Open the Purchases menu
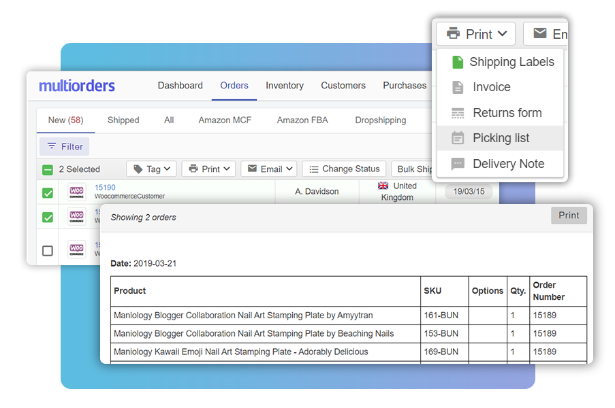Image resolution: width=615 pixels, height=408 pixels. 405,86
